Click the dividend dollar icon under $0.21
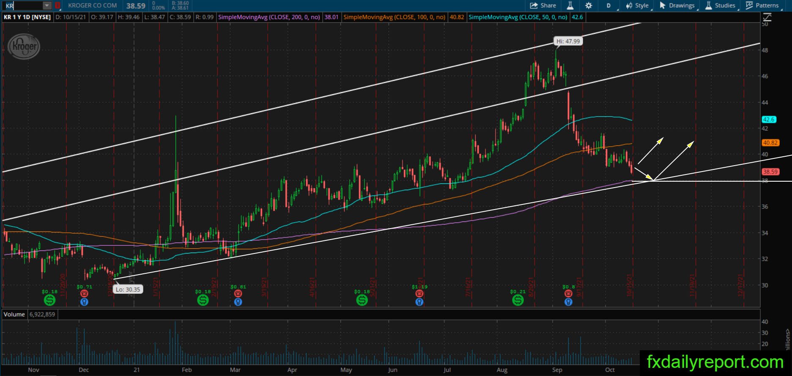 [518, 300]
